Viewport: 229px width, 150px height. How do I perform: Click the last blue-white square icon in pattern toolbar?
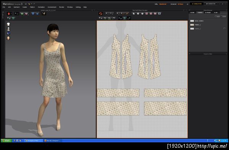160,14
